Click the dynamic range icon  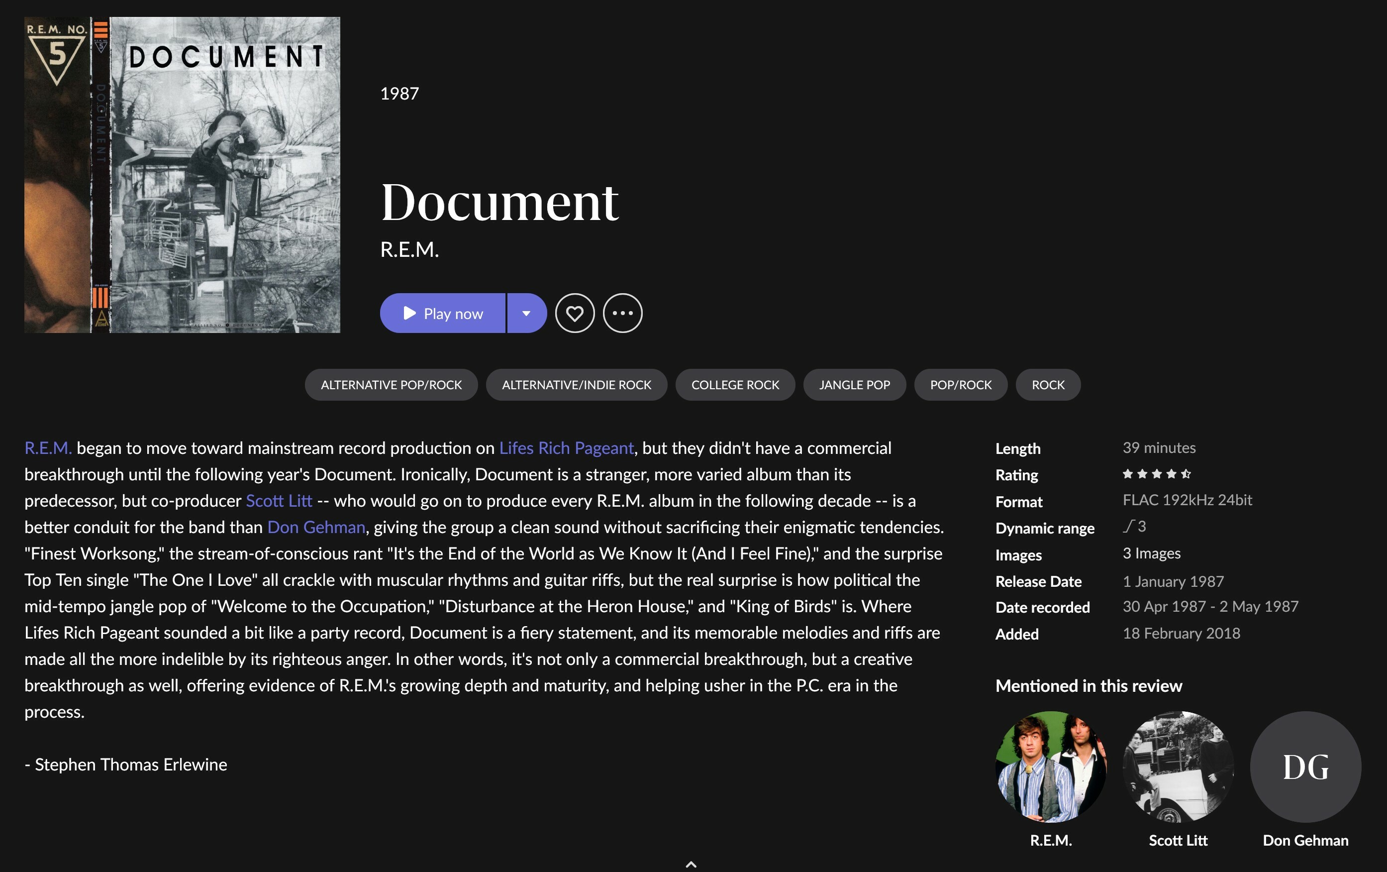pos(1128,526)
